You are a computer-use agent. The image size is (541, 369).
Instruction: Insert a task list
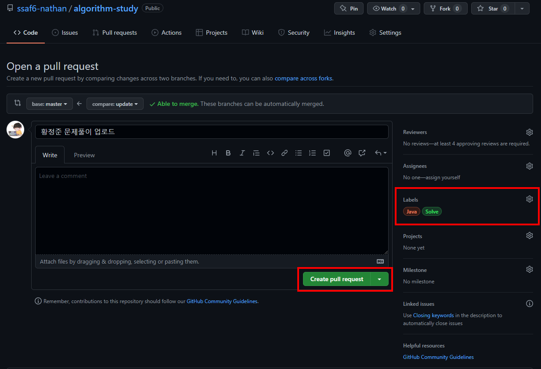tap(327, 153)
